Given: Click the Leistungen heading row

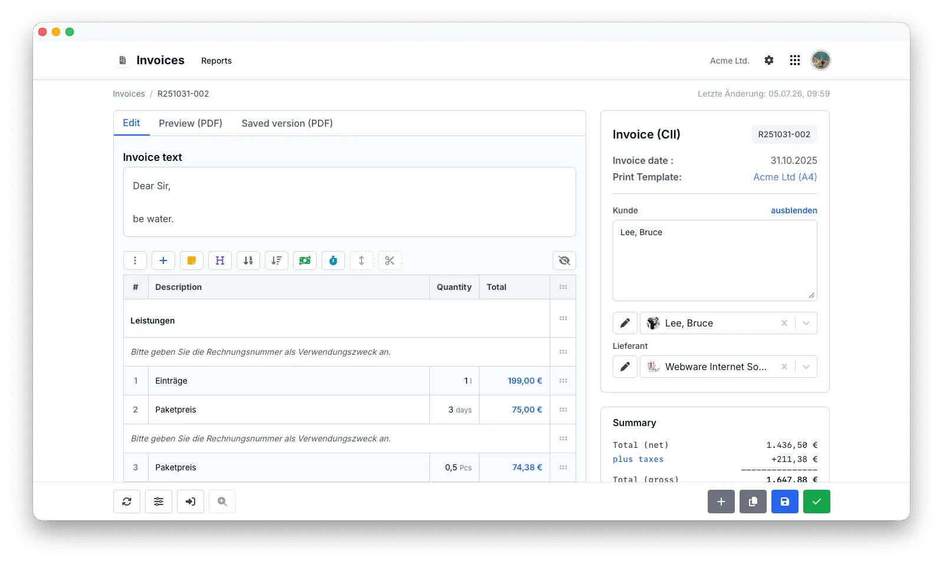Looking at the screenshot, I should point(337,318).
